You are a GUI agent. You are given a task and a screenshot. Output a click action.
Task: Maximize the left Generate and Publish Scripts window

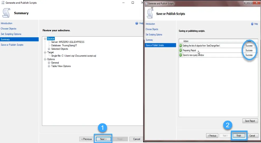(133, 3)
